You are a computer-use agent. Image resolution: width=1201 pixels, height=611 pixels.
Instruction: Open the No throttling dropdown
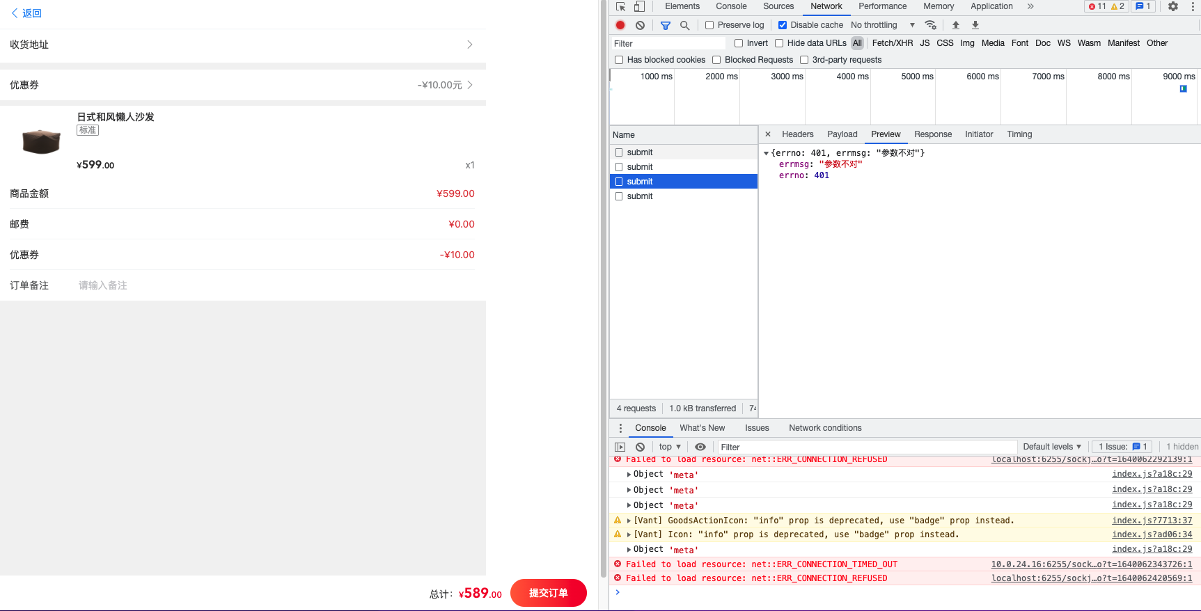[883, 25]
